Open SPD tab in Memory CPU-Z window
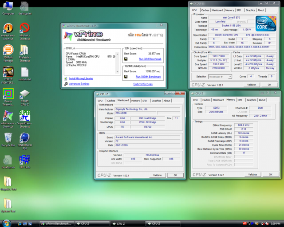The width and height of the screenshot is (284, 227). click(240, 100)
